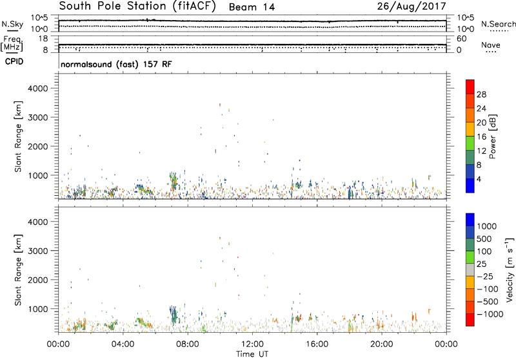Click the 'Nave' legend label
The height and width of the screenshot is (358, 516).
point(491,45)
